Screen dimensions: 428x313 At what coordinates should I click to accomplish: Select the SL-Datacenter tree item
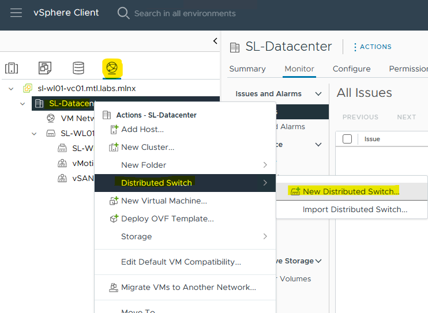coord(71,103)
